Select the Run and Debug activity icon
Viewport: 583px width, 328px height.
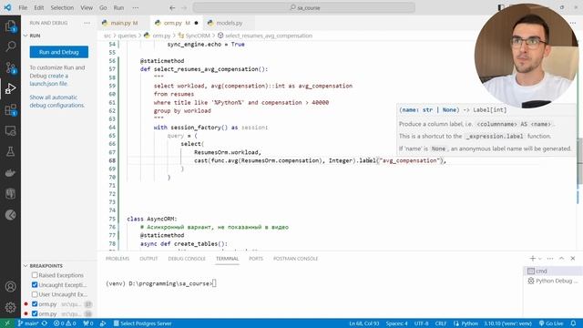click(10, 88)
